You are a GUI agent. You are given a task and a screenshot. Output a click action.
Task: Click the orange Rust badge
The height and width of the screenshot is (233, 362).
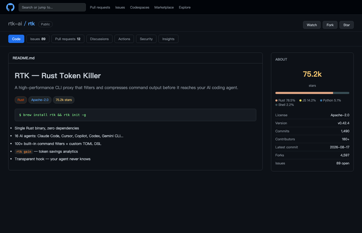[21, 100]
